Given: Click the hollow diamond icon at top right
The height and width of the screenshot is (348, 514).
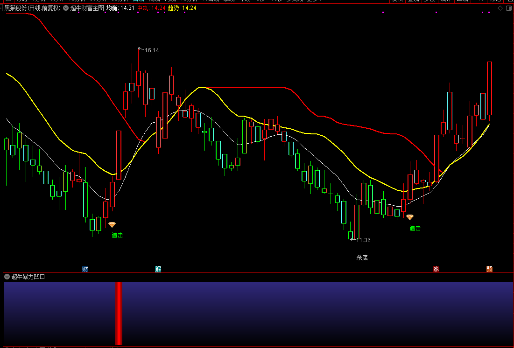Looking at the screenshot, I should [x=500, y=8].
